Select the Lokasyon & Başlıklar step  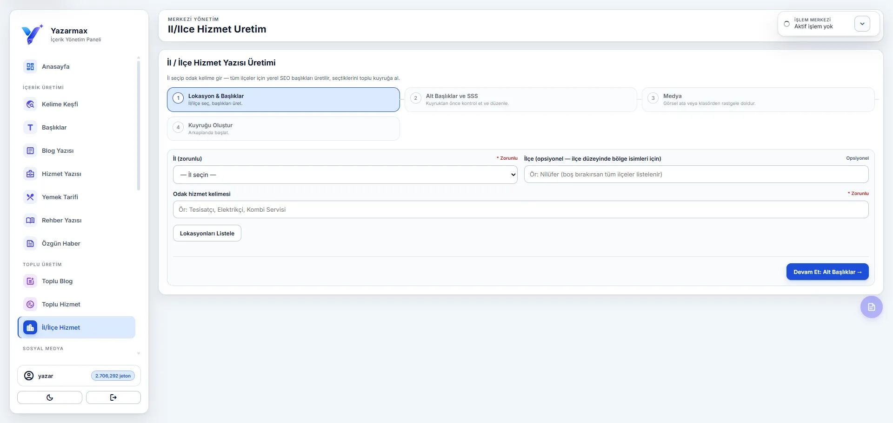point(283,99)
